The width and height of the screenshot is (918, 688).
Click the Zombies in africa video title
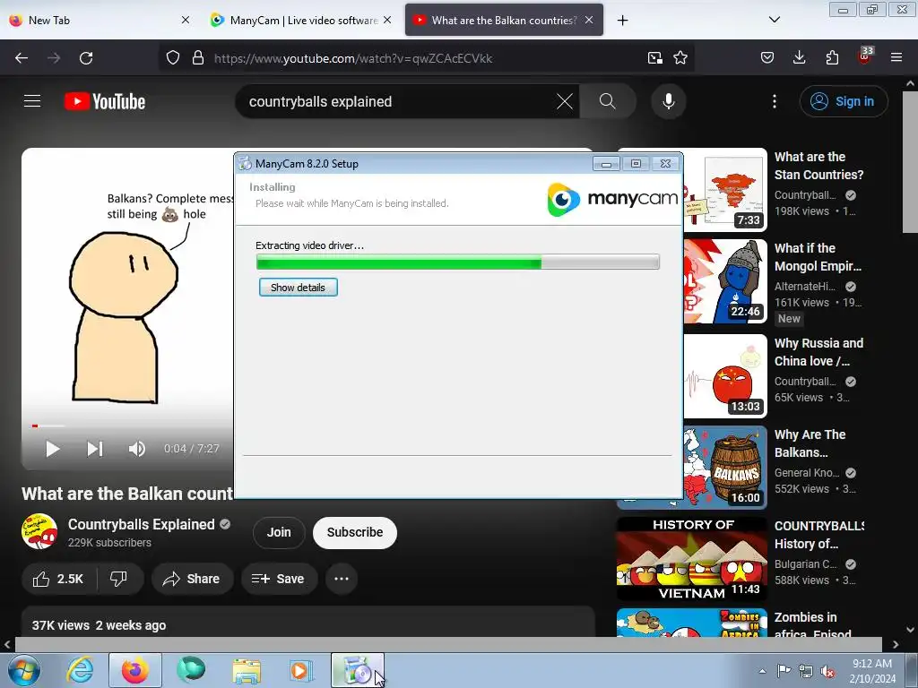coord(813,625)
